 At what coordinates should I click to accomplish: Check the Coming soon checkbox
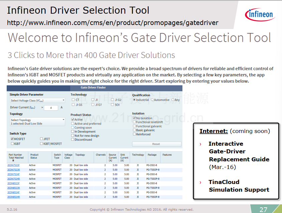coord(73,127)
